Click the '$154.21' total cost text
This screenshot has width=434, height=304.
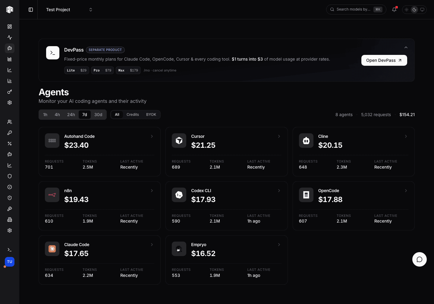pos(407,115)
